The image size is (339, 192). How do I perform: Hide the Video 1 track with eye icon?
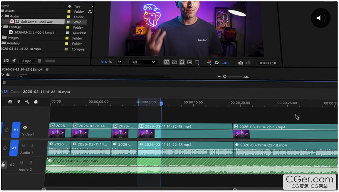(x=25, y=128)
